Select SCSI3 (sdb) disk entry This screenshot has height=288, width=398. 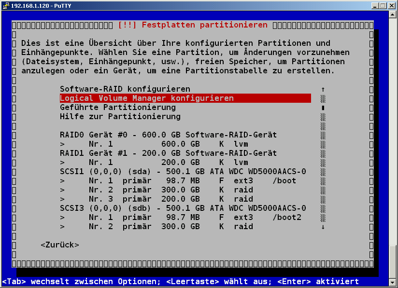click(183, 208)
